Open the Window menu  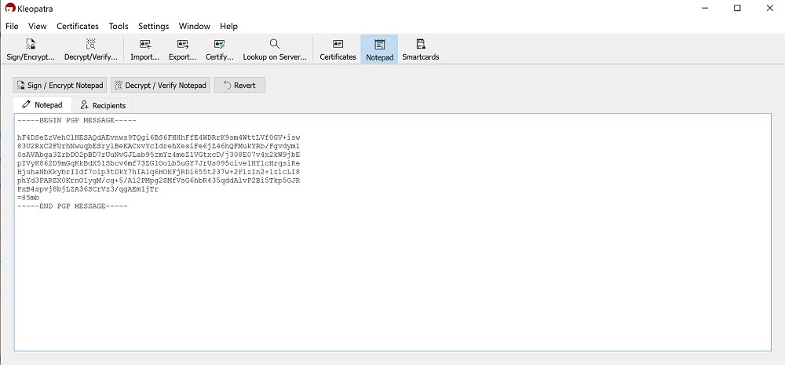pyautogui.click(x=194, y=26)
